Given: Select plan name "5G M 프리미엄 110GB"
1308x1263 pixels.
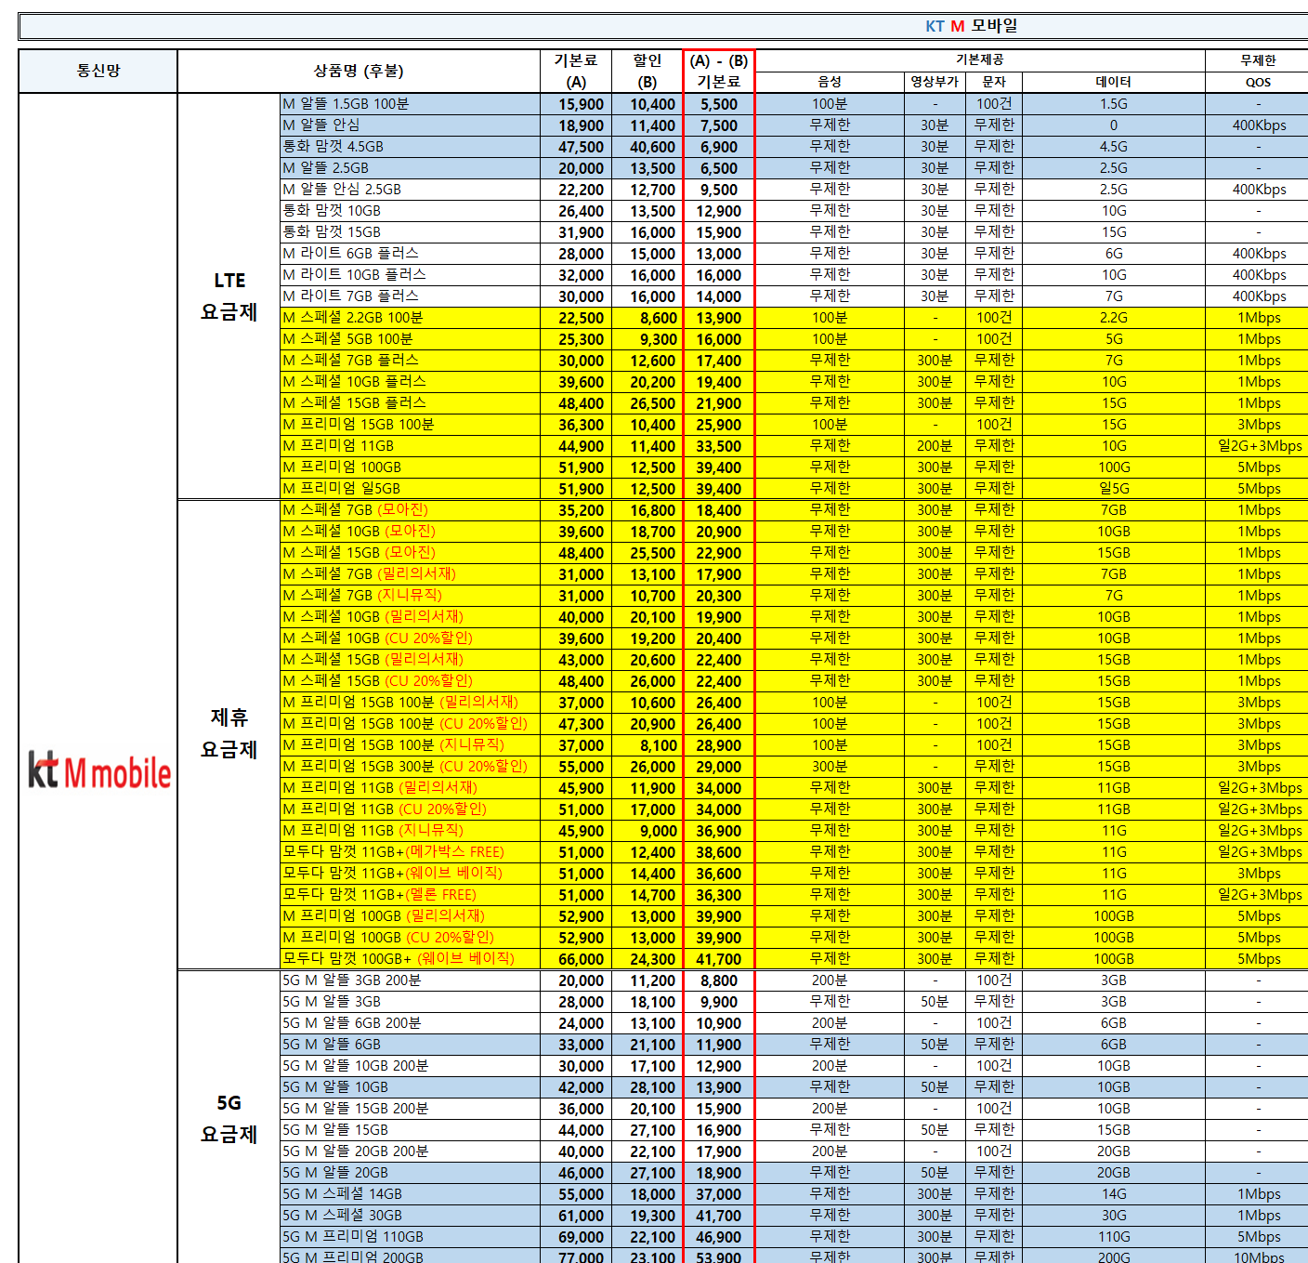Looking at the screenshot, I should coord(352,1237).
